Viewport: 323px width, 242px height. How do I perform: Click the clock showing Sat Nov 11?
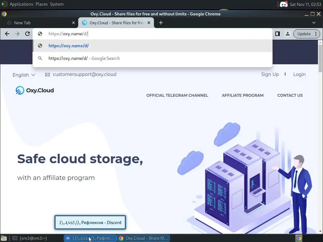305,4
